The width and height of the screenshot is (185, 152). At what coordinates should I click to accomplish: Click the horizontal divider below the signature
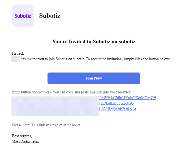94,150
